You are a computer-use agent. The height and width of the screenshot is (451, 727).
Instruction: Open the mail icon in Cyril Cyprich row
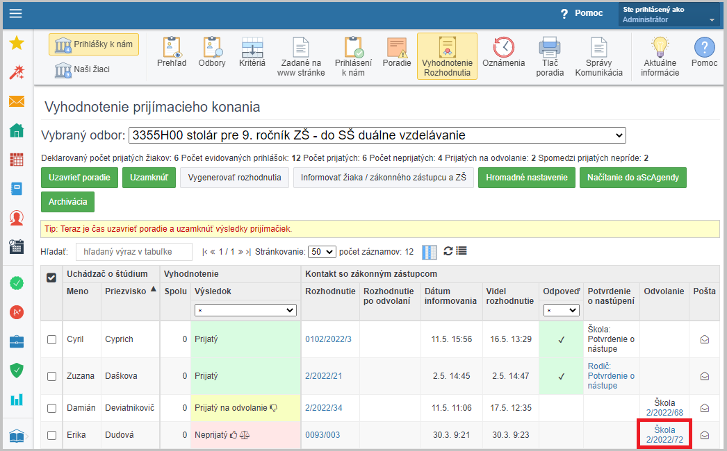click(x=704, y=339)
